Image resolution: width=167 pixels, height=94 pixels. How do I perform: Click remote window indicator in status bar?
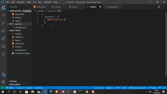(x=2, y=88)
